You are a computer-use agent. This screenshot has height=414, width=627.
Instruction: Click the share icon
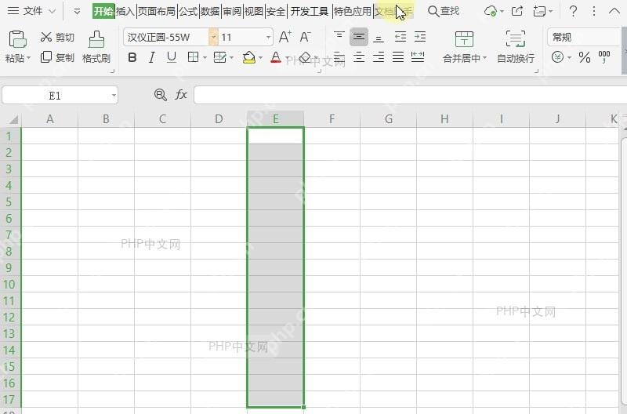517,11
